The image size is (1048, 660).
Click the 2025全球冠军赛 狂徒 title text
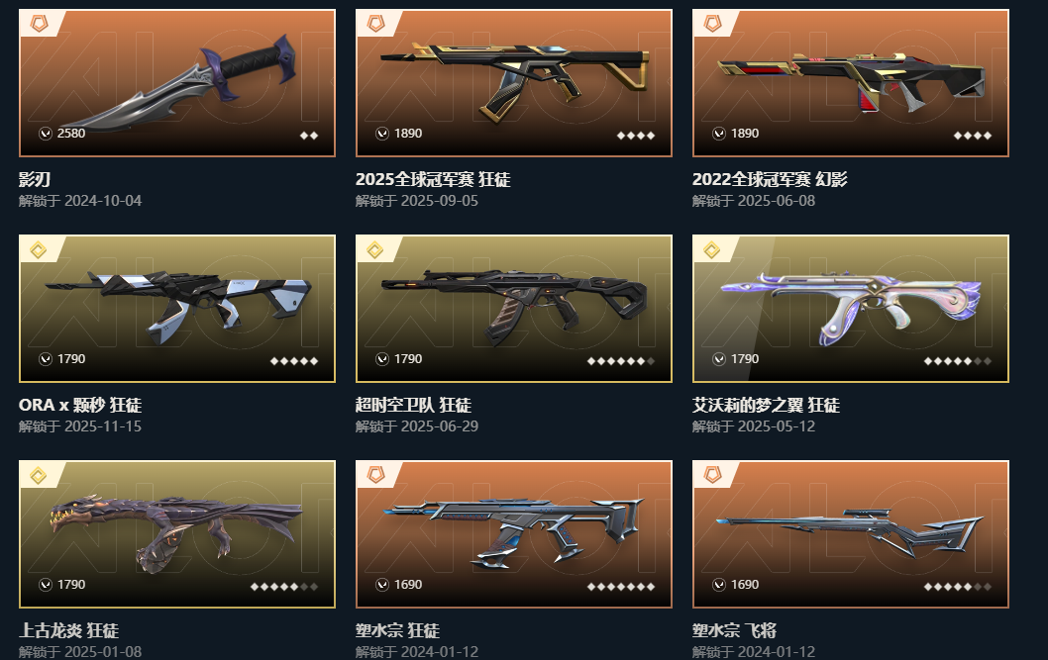point(433,179)
